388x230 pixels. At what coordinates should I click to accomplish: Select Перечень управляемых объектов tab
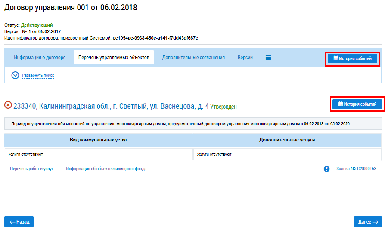click(114, 58)
